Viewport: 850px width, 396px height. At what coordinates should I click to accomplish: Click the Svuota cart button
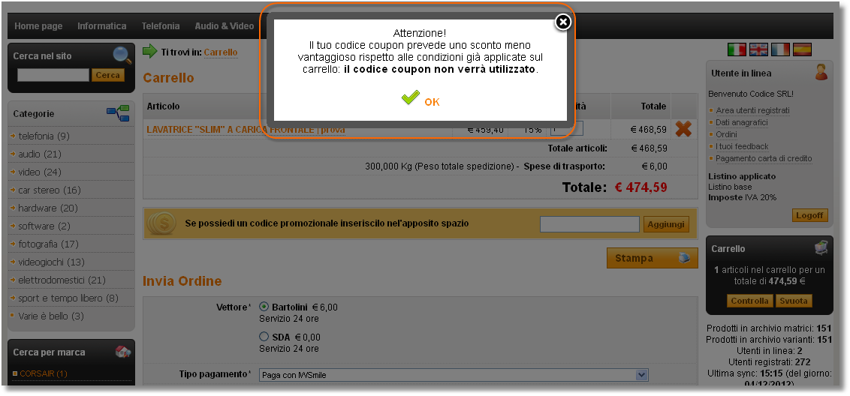coord(794,301)
